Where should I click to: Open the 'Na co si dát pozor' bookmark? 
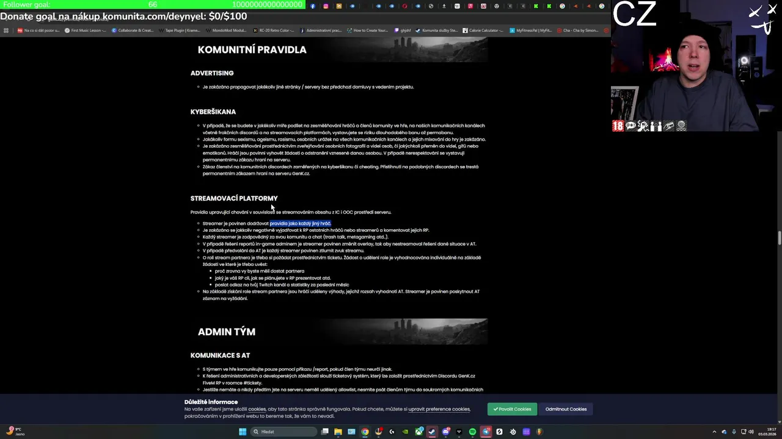point(38,30)
